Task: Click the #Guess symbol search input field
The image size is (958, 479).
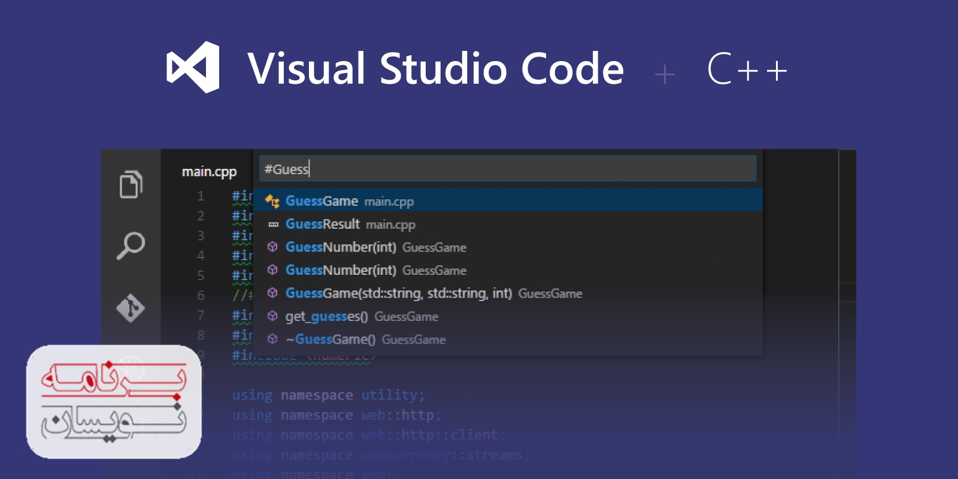Action: (508, 169)
